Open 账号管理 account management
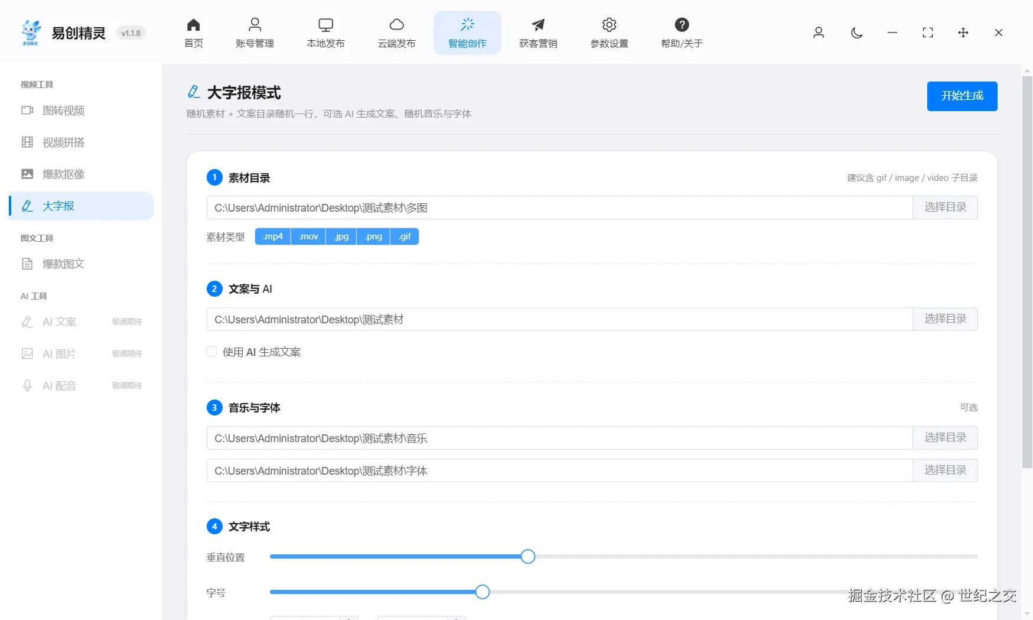This screenshot has width=1033, height=620. tap(255, 33)
